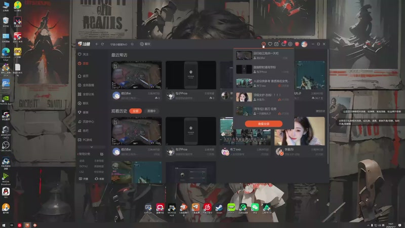Refresh the page with reload icon

pos(103,44)
